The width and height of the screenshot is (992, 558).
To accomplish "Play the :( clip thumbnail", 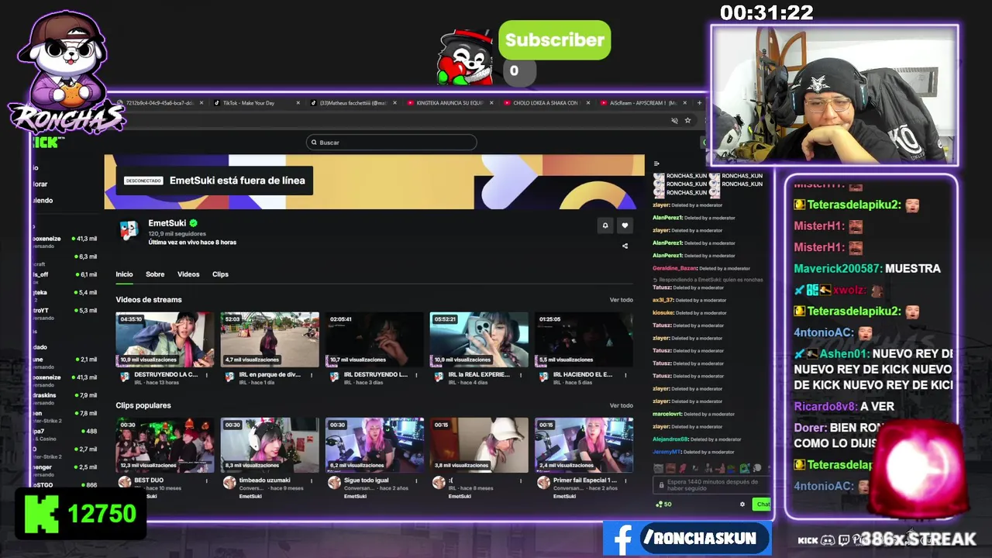I will (479, 445).
